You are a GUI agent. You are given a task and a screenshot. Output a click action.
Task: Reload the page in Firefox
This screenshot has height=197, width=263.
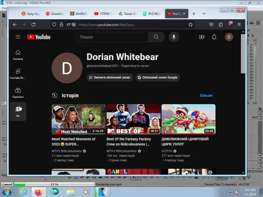coord(33,25)
